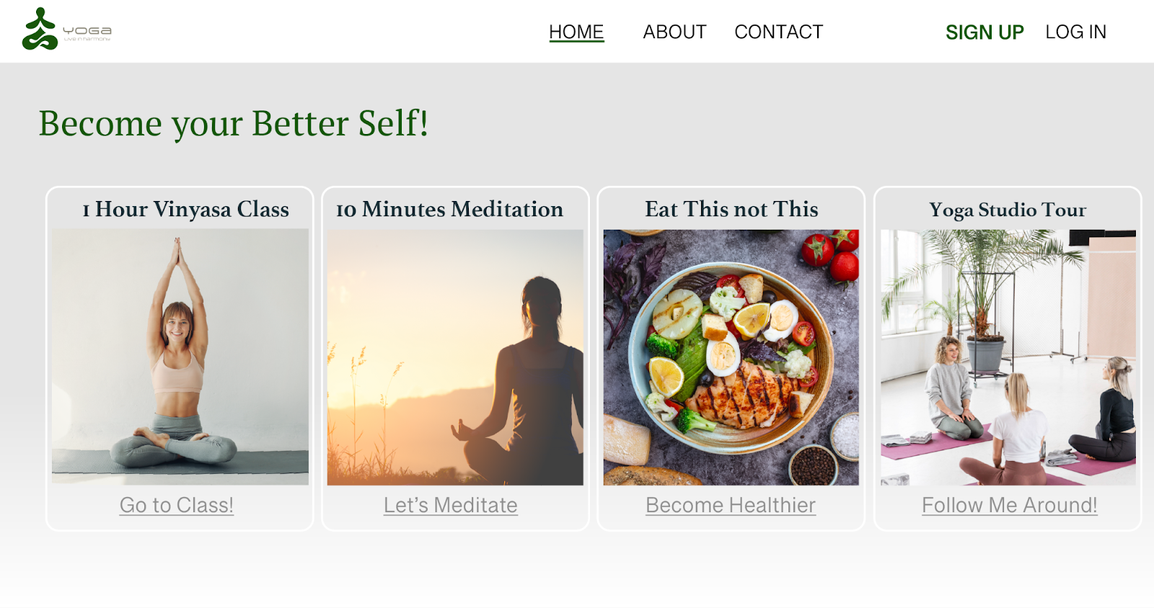Click the green yoga logo icon
This screenshot has width=1154, height=608.
pos(40,29)
